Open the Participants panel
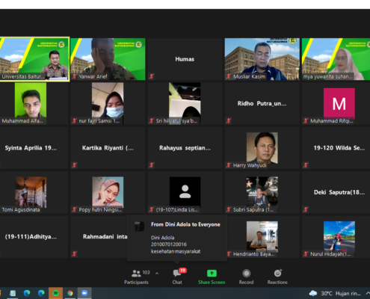Image resolution: width=370 pixels, height=299 pixels. click(136, 277)
